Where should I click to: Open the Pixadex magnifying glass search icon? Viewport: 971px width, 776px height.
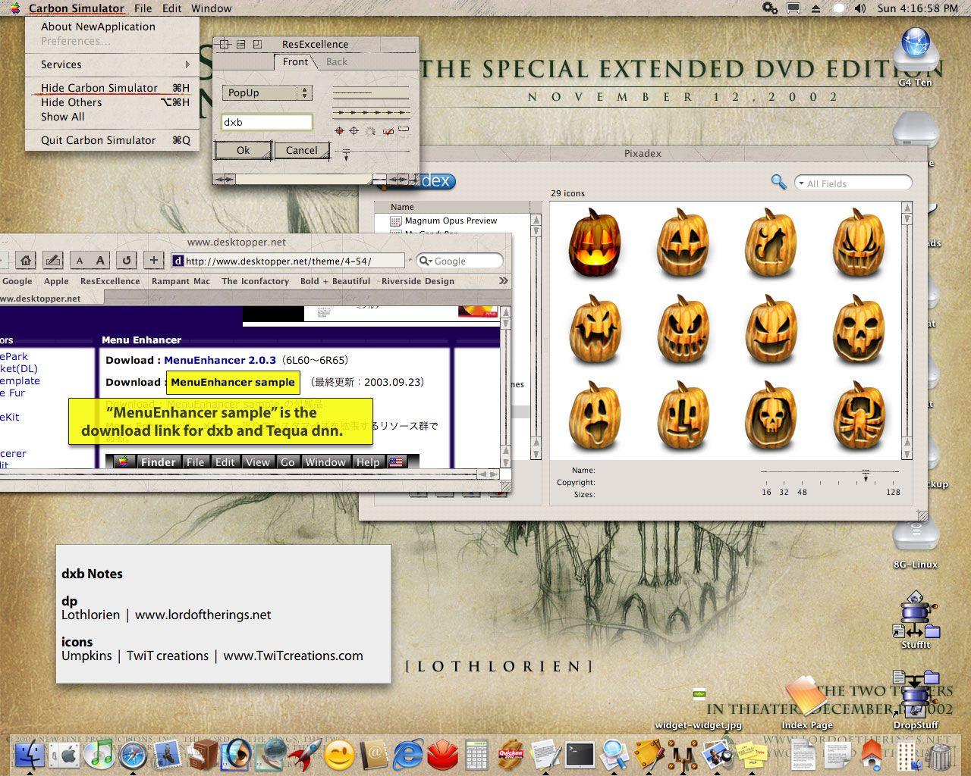point(778,182)
